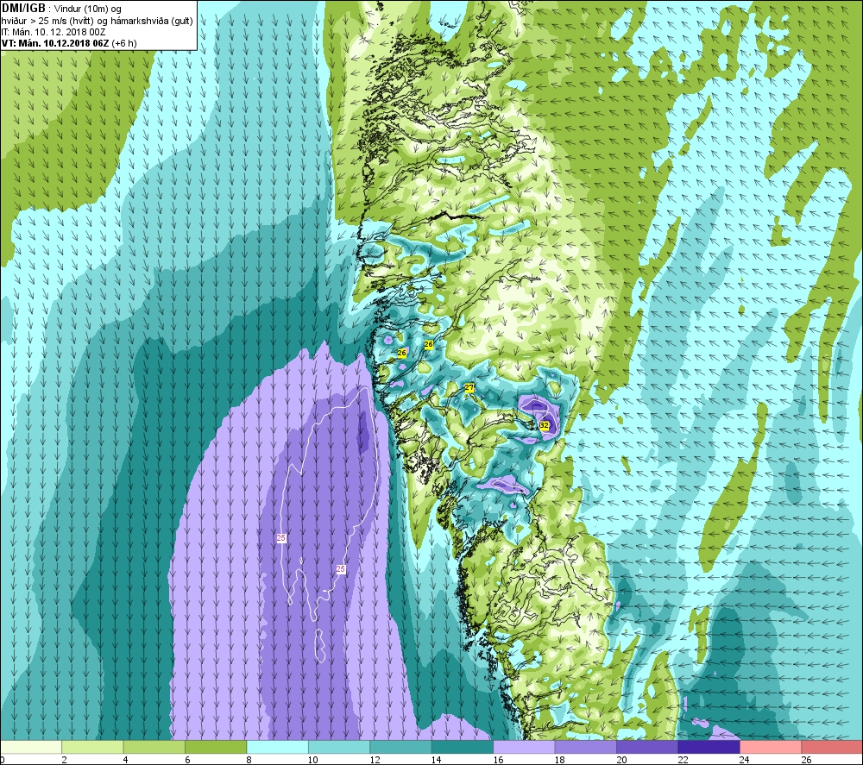Click the medium purple 18–20 m/s legend swatch
Viewport: 863px width, 765px height.
click(x=586, y=747)
